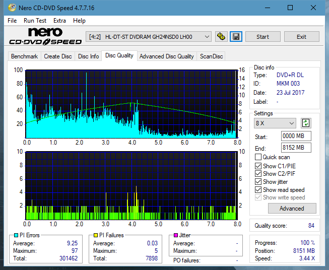The width and height of the screenshot is (329, 270).
Task: Switch to the ScanDisc tab
Action: coord(211,56)
